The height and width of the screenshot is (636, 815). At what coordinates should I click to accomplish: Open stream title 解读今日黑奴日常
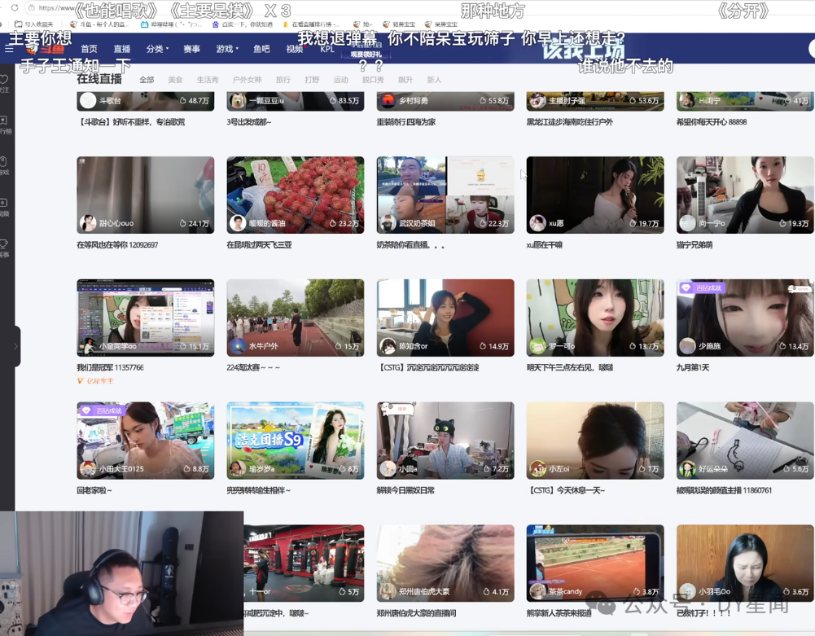coord(405,490)
